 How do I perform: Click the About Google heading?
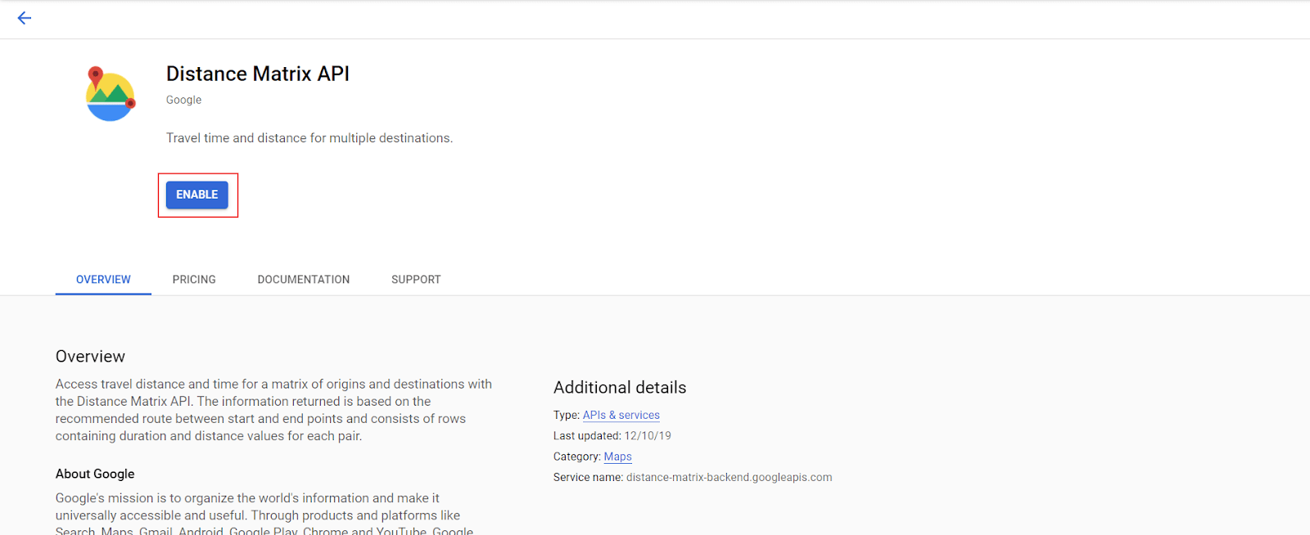(x=94, y=474)
